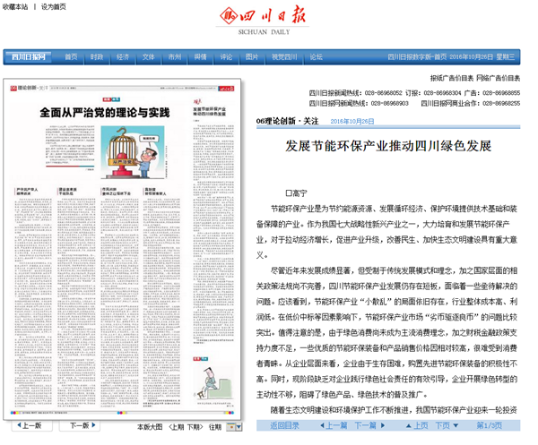Open 时政 nav menu item
Screen dimensions: 538x445
tap(97, 57)
